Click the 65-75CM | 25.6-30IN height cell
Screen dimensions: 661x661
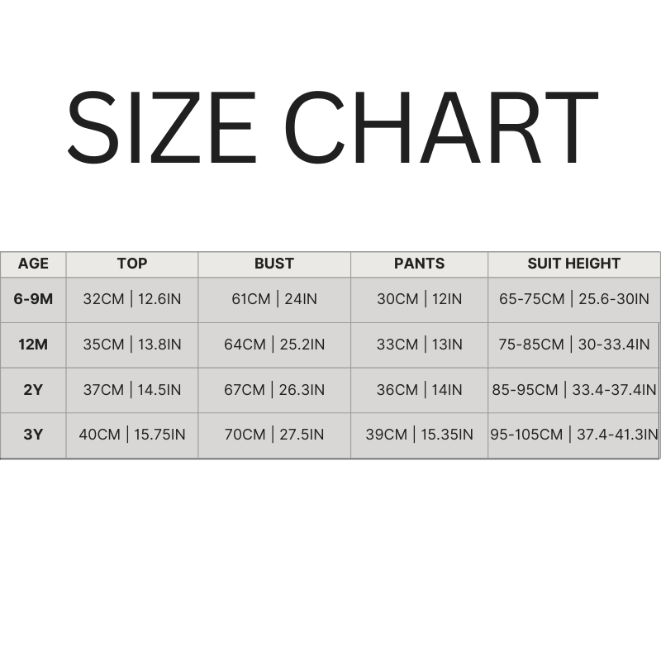pos(573,299)
